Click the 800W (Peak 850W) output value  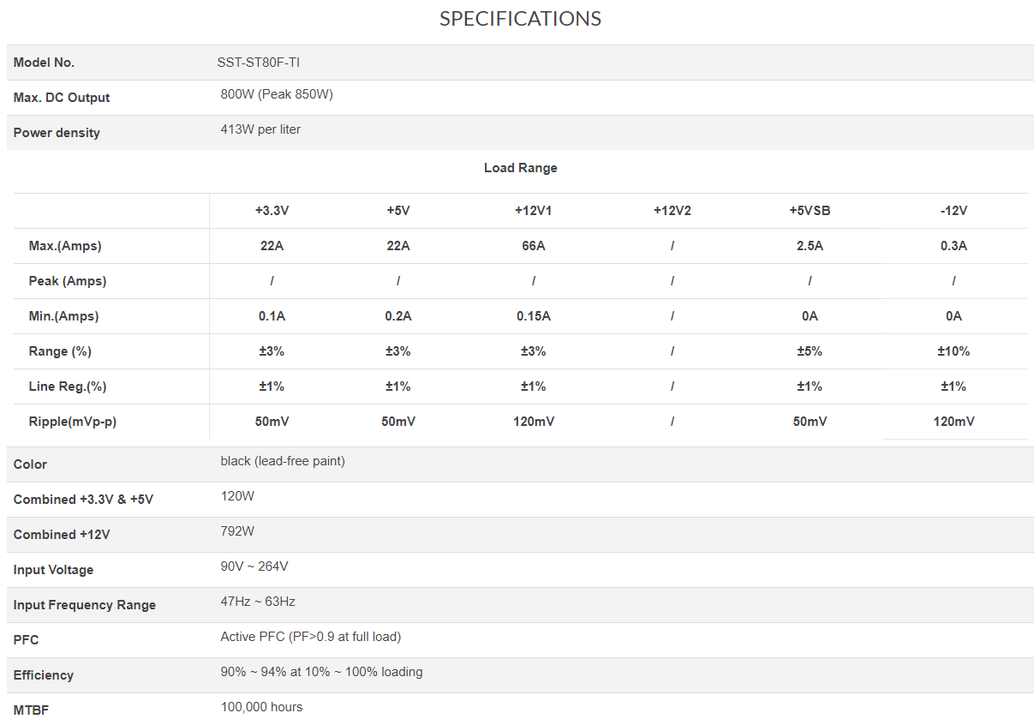click(x=277, y=94)
